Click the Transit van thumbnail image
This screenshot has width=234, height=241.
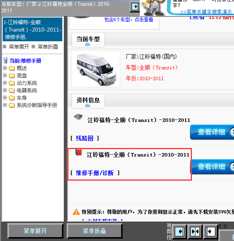tap(96, 69)
